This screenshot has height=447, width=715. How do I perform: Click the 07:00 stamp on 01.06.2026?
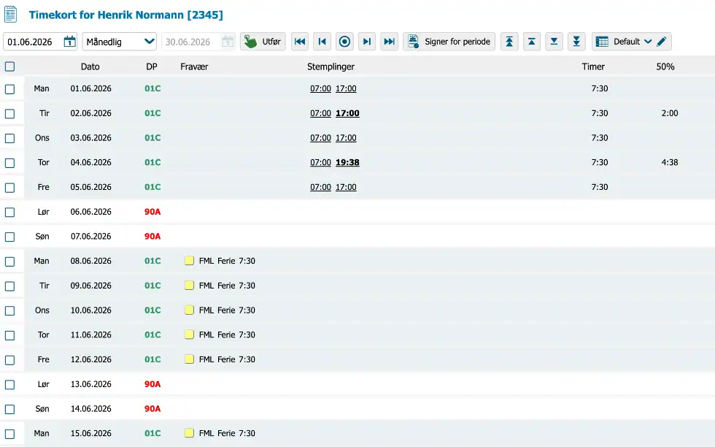click(x=320, y=88)
